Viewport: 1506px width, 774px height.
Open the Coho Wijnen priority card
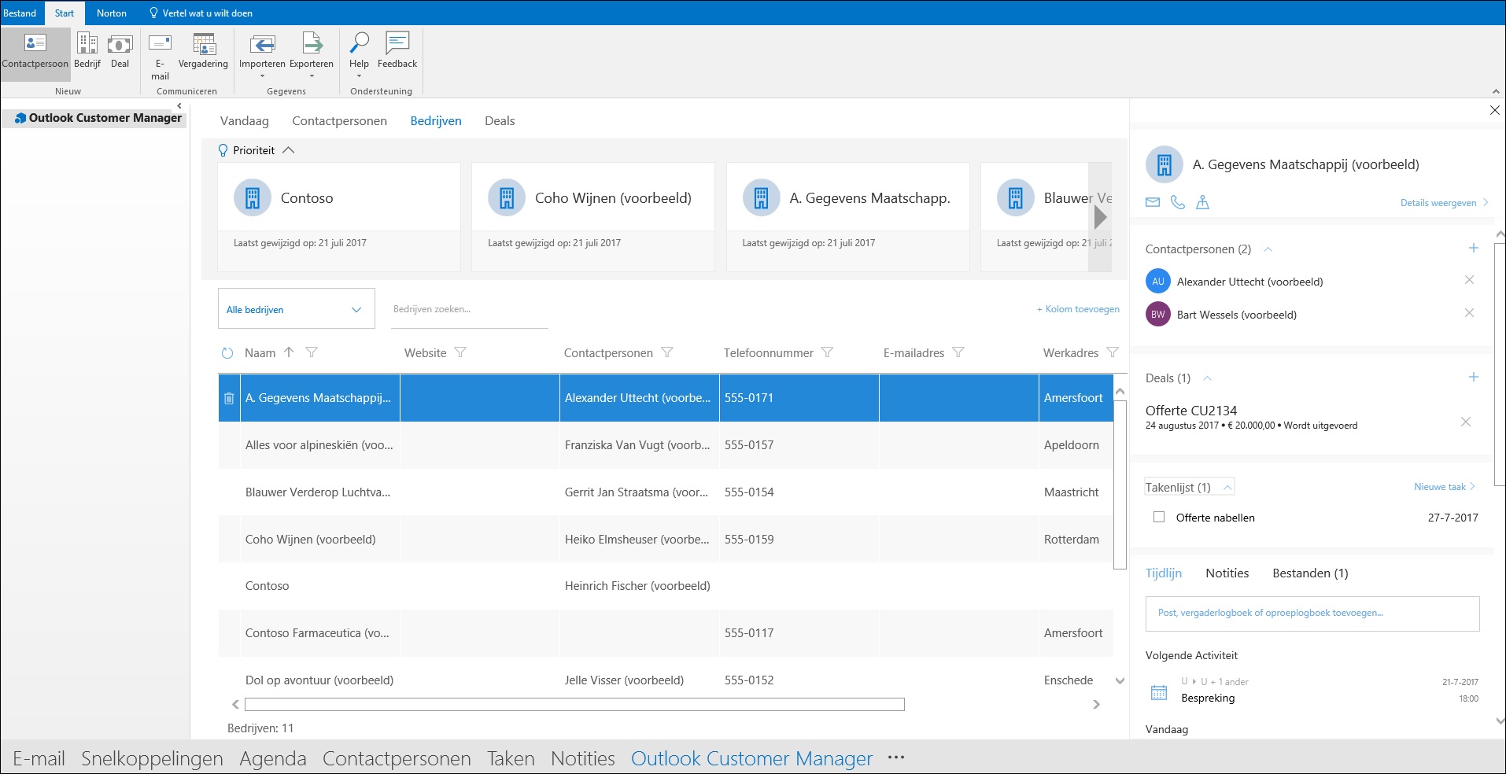pyautogui.click(x=593, y=216)
